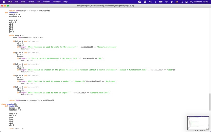Open the user account menu icon
211x132 pixels.
171,2
